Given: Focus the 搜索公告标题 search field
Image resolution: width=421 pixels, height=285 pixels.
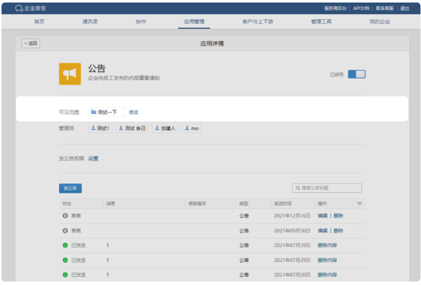Looking at the screenshot, I should [x=330, y=188].
